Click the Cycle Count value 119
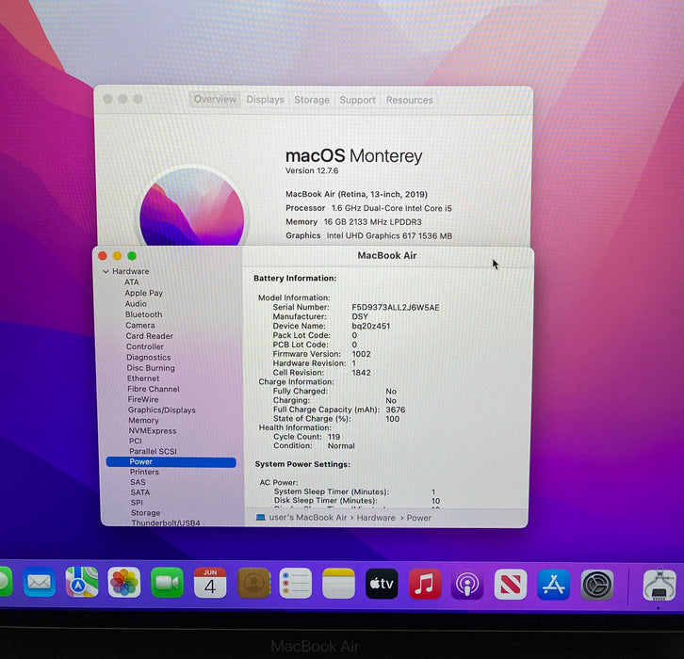 (x=334, y=437)
